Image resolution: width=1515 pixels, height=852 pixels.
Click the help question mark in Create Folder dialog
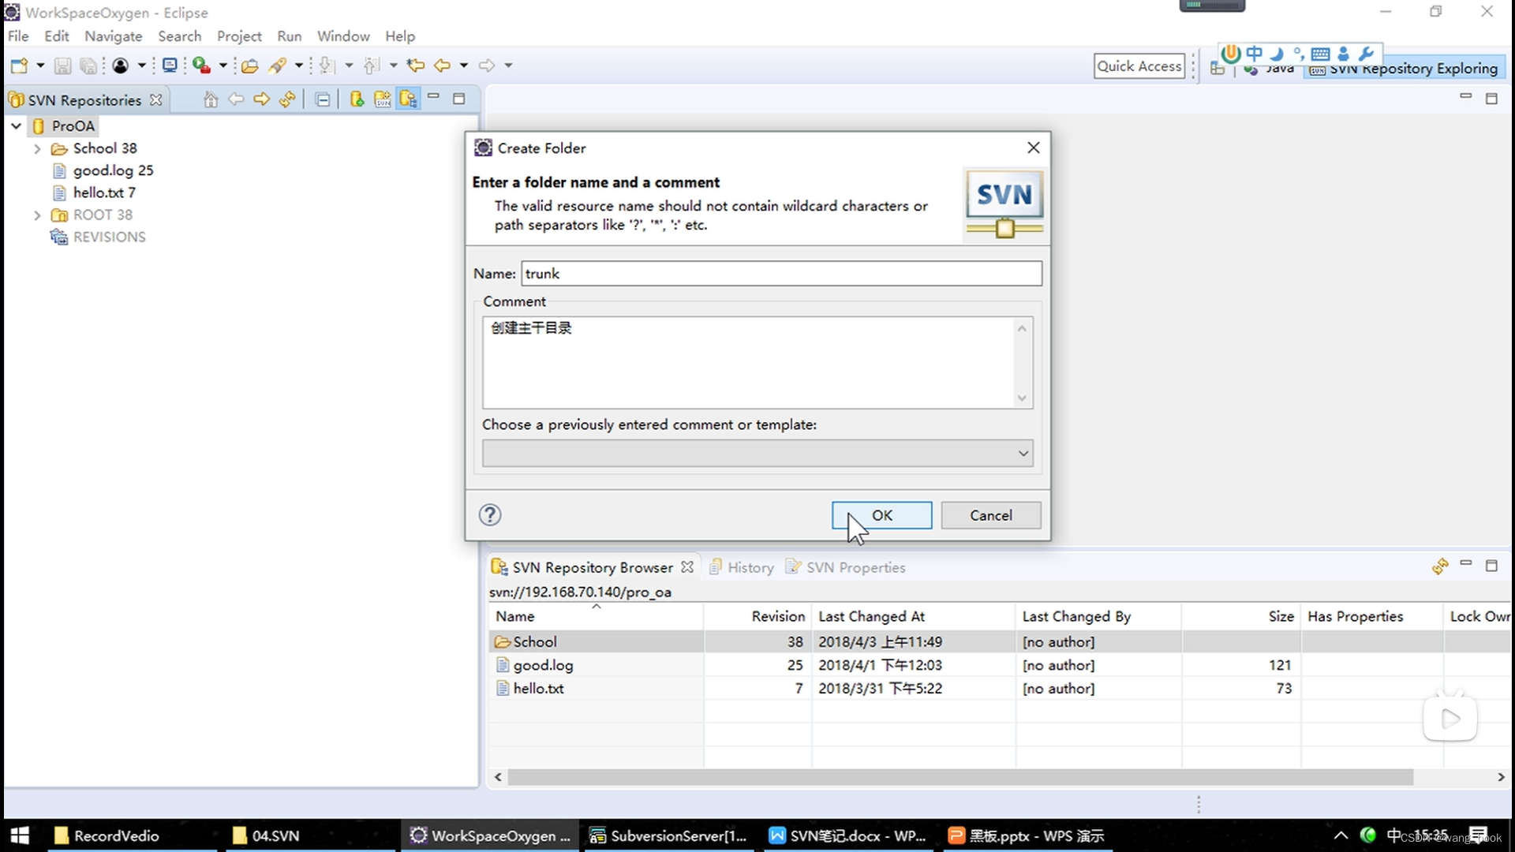tap(490, 515)
